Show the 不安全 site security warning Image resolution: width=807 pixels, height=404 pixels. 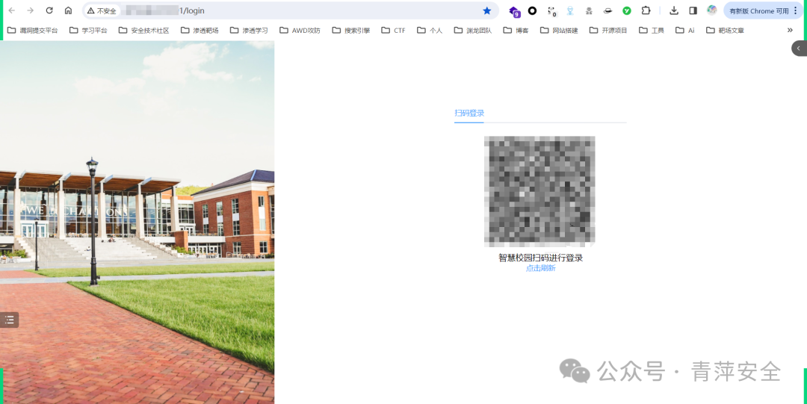102,10
